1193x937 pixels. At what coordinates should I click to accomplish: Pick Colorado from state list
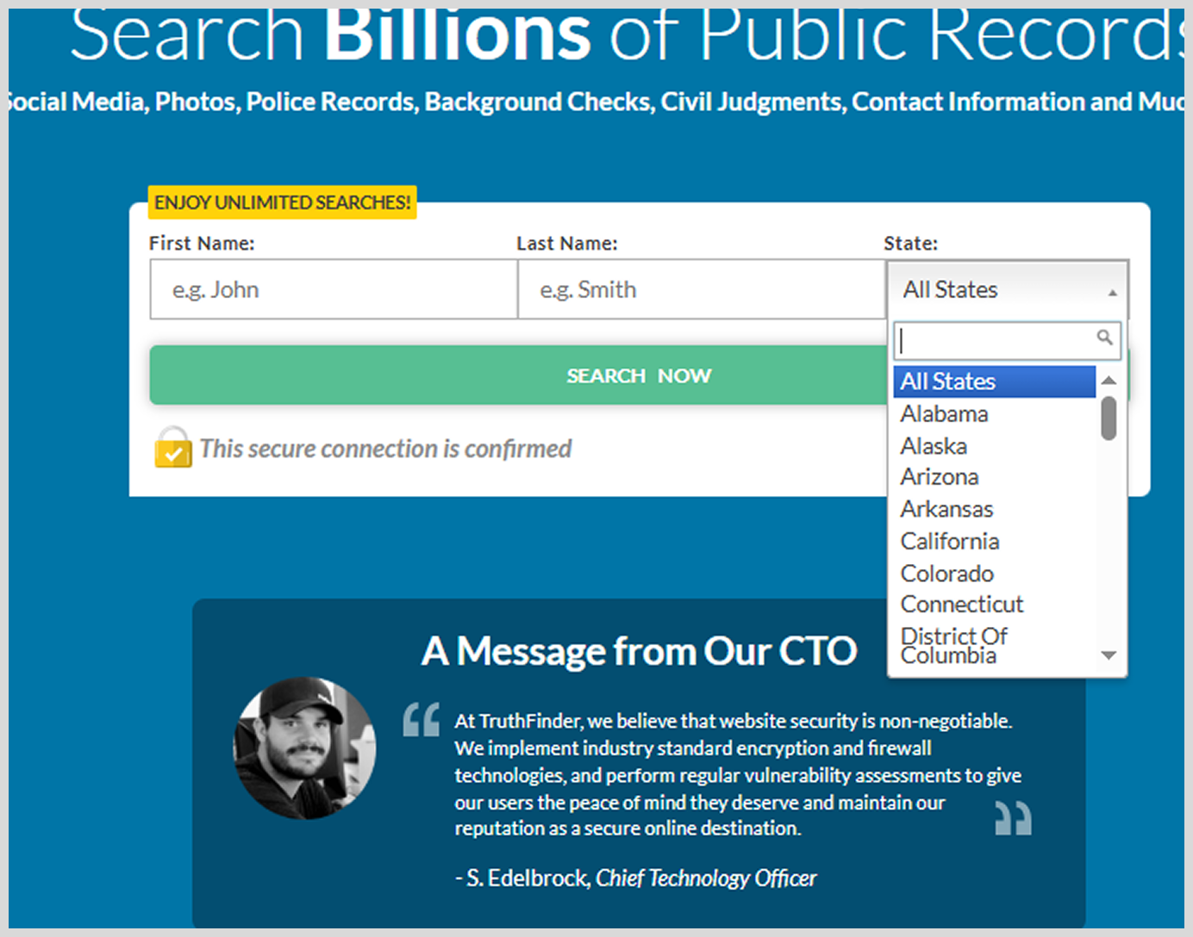point(994,574)
